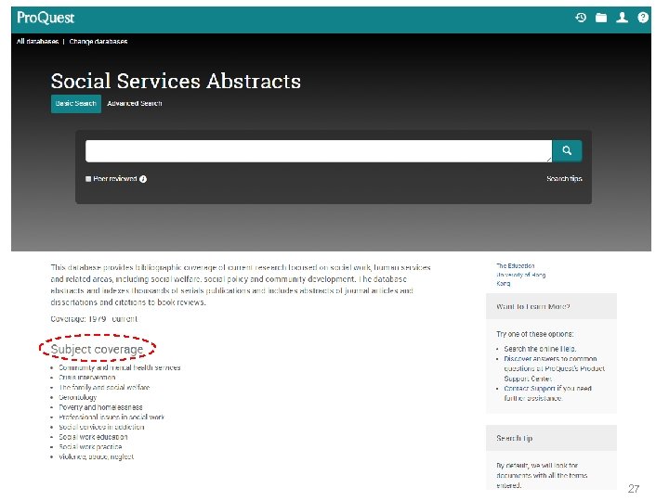
Task: Open the My Research folder icon
Action: pyautogui.click(x=601, y=18)
